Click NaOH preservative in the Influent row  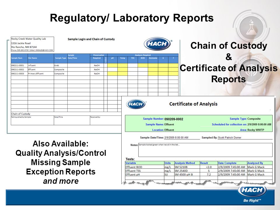click(x=97, y=65)
